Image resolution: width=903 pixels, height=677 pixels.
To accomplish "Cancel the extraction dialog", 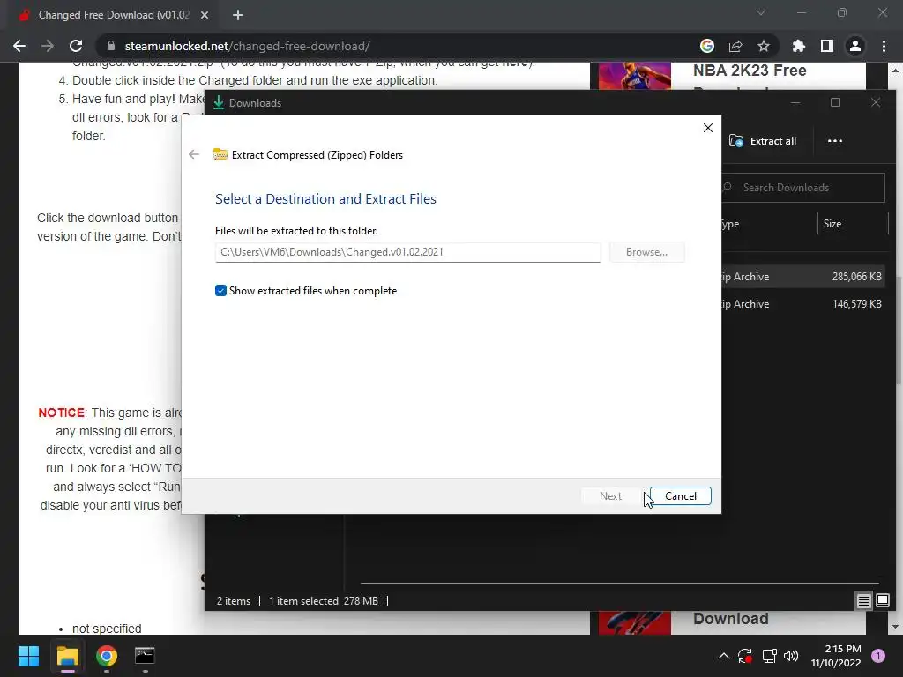I will tap(680, 496).
